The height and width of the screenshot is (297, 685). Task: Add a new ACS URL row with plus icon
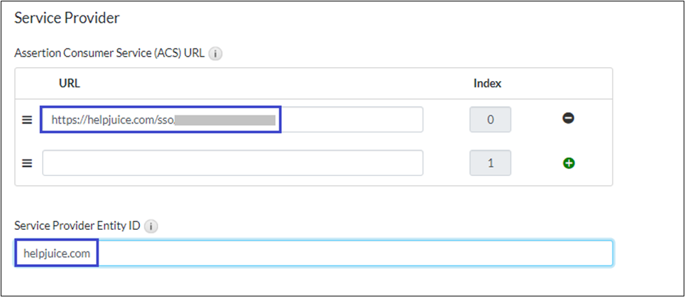tap(568, 164)
